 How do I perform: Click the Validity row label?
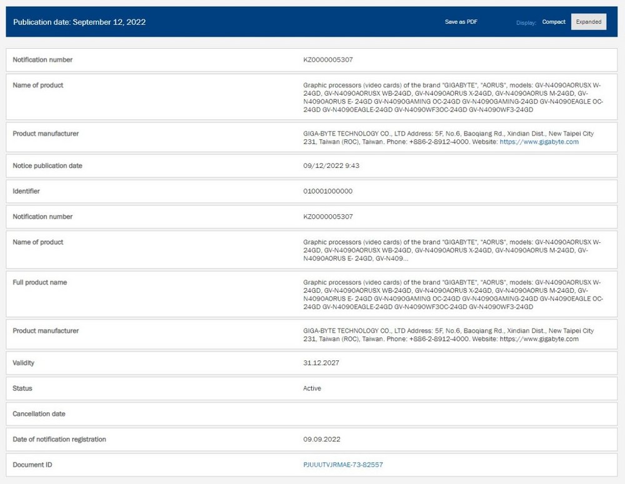pyautogui.click(x=24, y=363)
